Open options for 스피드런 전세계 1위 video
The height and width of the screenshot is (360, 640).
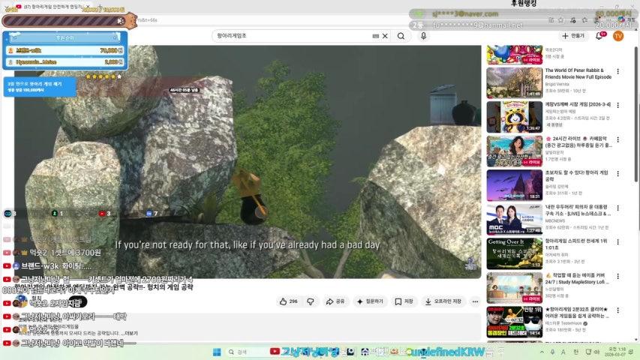[x=618, y=242]
